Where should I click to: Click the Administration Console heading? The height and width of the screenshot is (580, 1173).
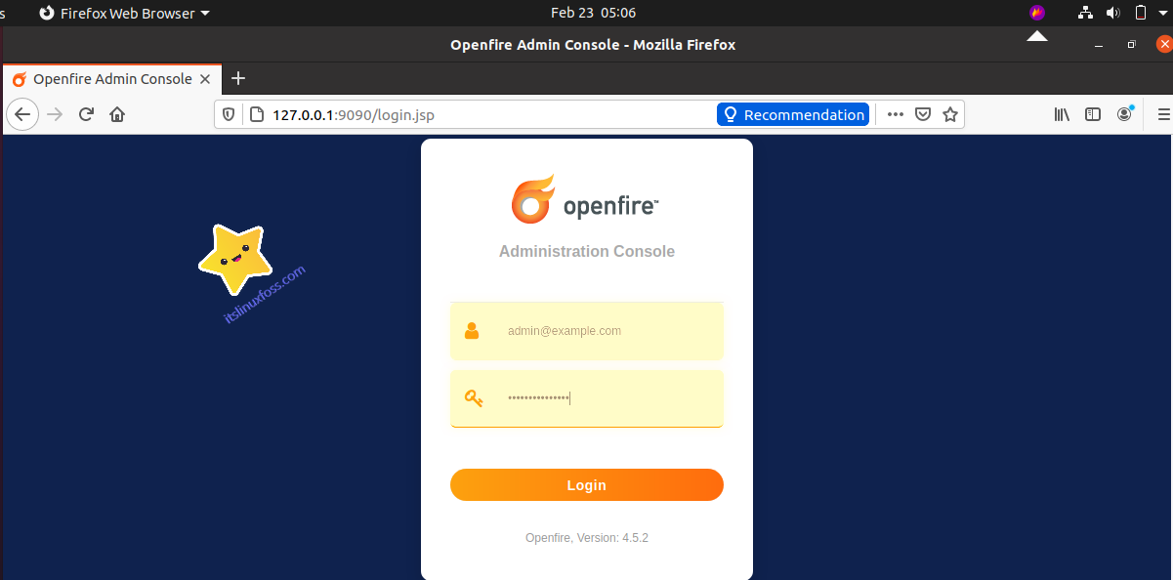(587, 251)
